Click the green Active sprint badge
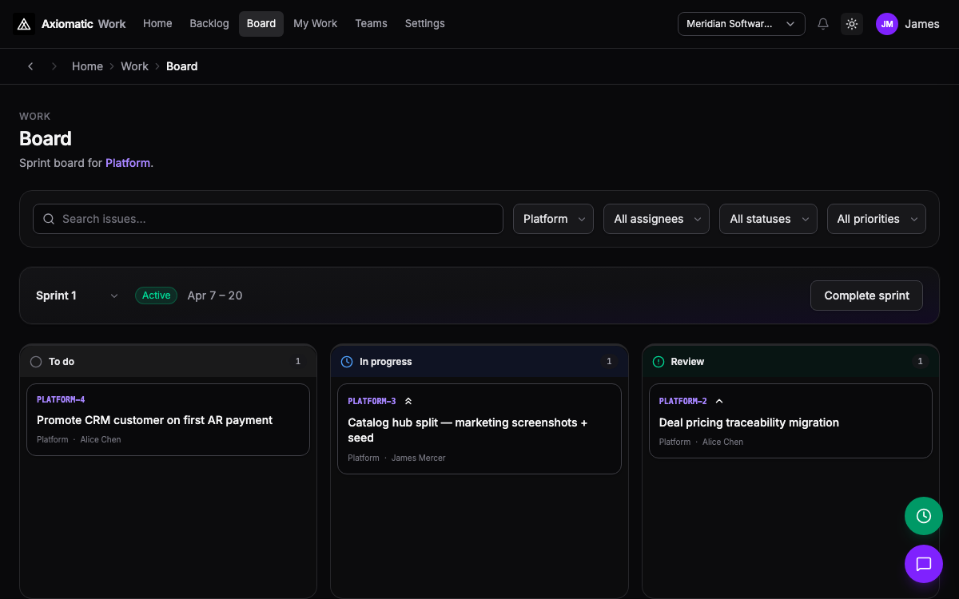The height and width of the screenshot is (599, 959). (x=156, y=296)
